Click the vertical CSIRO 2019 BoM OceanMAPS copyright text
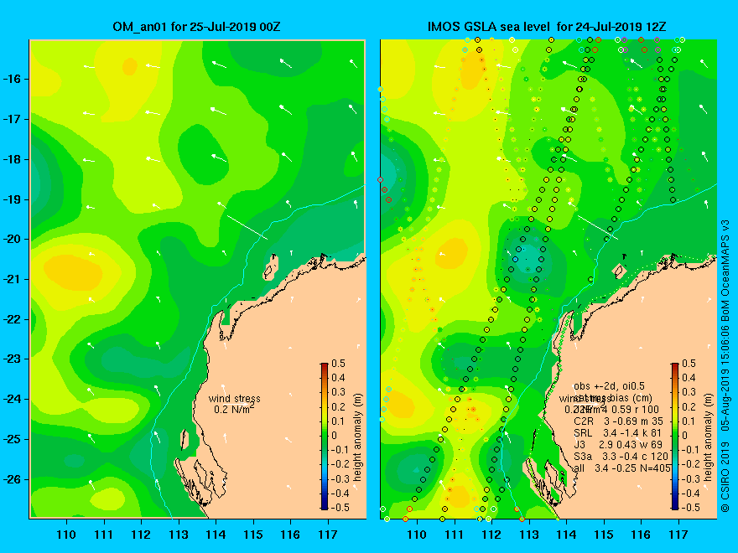This screenshot has height=553, width=738. pyautogui.click(x=725, y=366)
